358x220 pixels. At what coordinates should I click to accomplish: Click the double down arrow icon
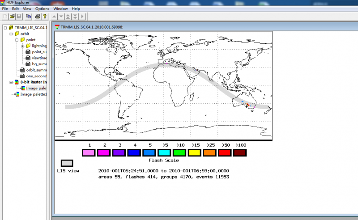click(x=76, y=17)
